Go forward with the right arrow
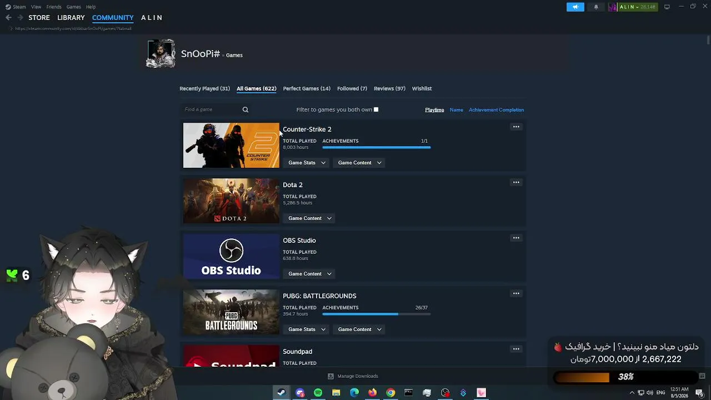This screenshot has width=711, height=400. coord(21,18)
